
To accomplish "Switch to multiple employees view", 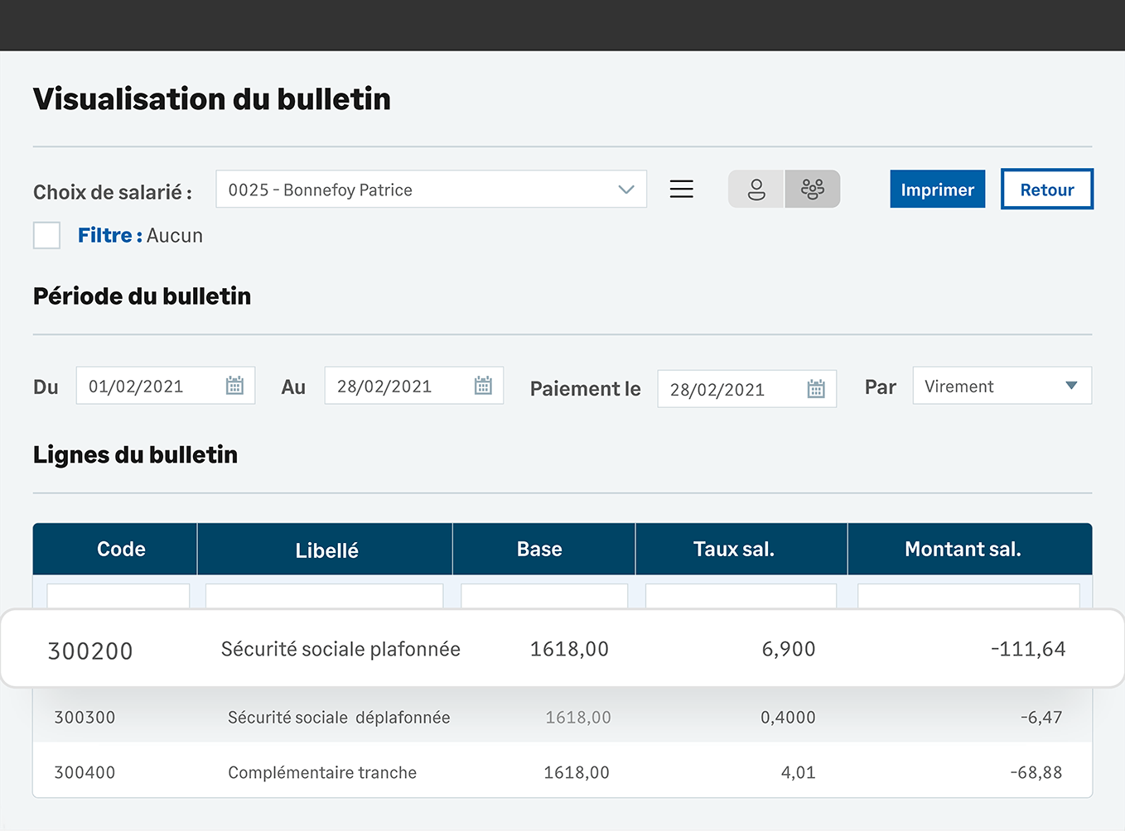I will [x=812, y=190].
